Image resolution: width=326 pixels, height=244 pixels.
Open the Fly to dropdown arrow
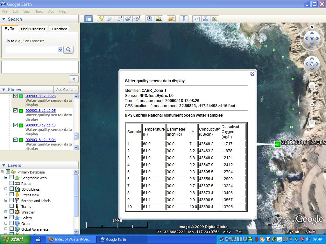pyautogui.click(x=60, y=50)
